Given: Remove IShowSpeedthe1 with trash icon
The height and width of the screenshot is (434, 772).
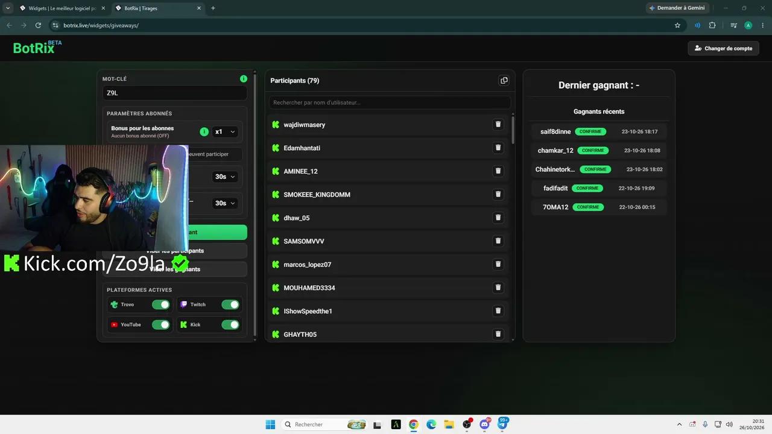Looking at the screenshot, I should 498,311.
